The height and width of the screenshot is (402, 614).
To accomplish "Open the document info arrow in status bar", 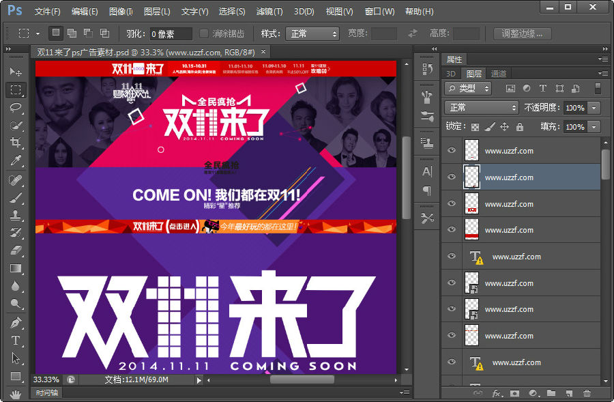I will (199, 380).
